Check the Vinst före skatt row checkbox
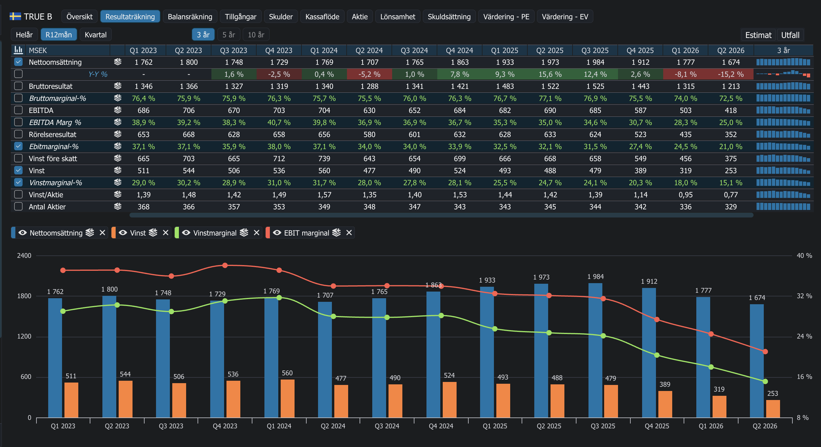The height and width of the screenshot is (447, 821). click(x=18, y=158)
